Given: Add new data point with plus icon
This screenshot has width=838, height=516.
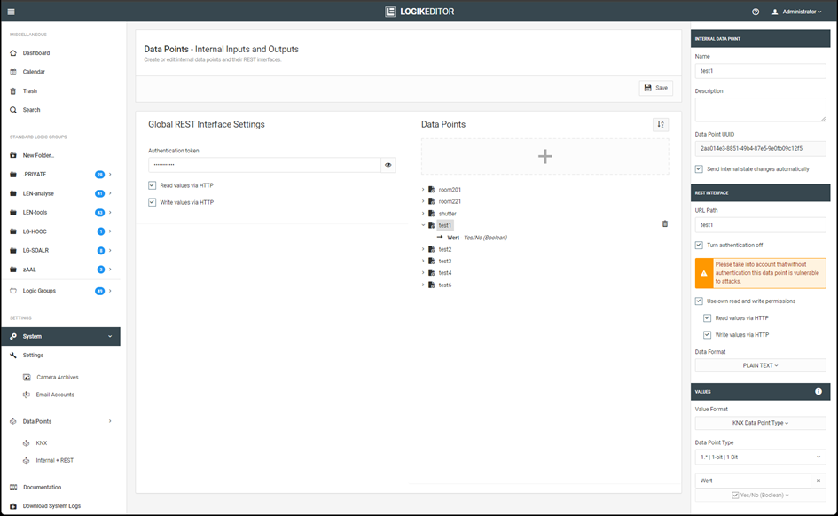Looking at the screenshot, I should [544, 156].
